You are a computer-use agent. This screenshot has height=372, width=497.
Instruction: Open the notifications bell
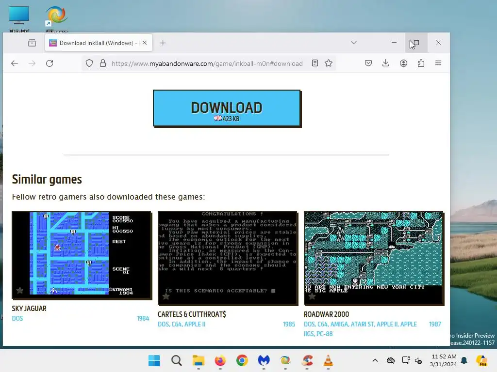464,360
